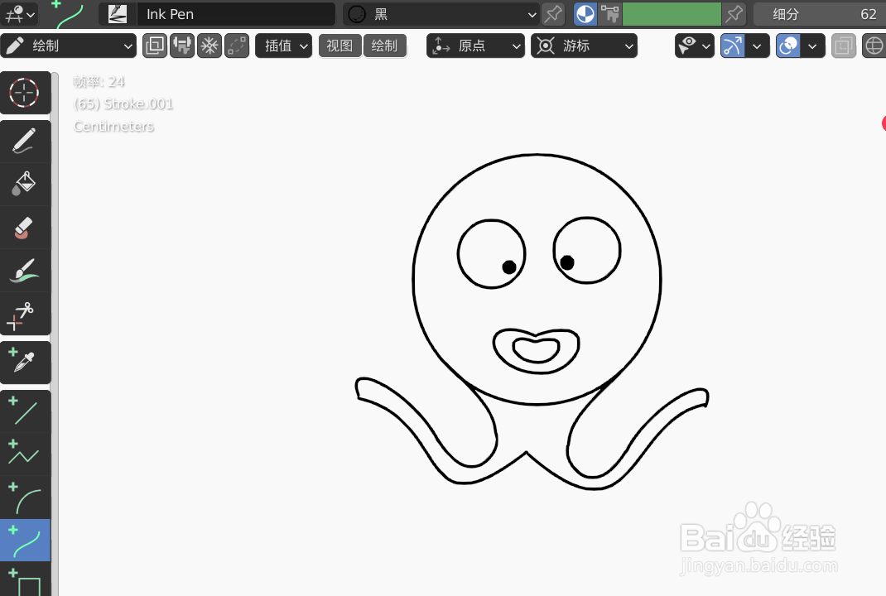
Task: Open the 视图 menu
Action: [339, 46]
